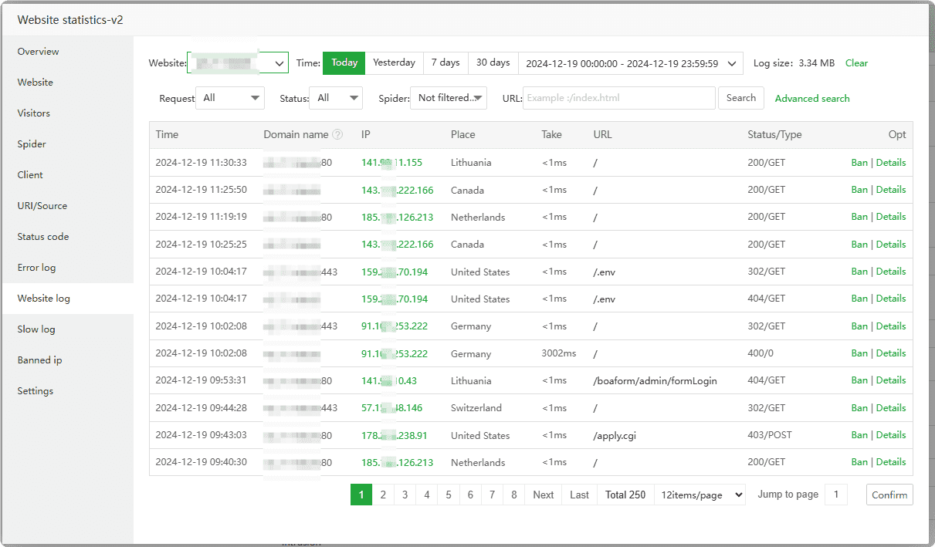Ban the IP requesting /apply.cgi
This screenshot has height=547, width=935.
[859, 435]
